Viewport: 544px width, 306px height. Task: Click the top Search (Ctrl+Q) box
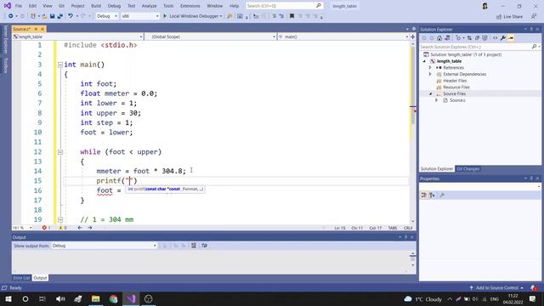[284, 6]
